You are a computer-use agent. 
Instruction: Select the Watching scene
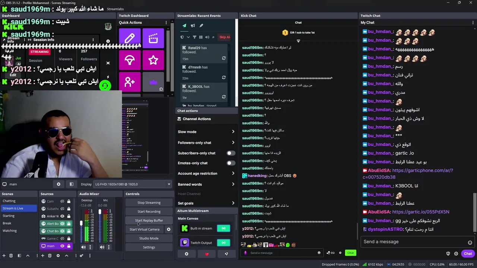pyautogui.click(x=19, y=231)
